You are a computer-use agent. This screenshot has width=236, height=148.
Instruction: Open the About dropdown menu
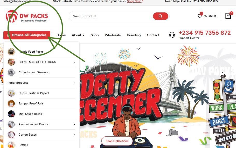78,35
